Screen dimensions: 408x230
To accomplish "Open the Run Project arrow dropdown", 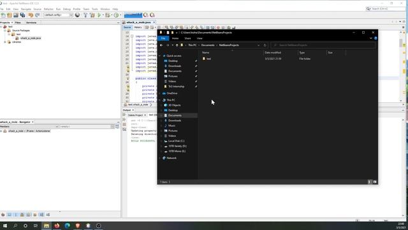I will tap(103, 15).
